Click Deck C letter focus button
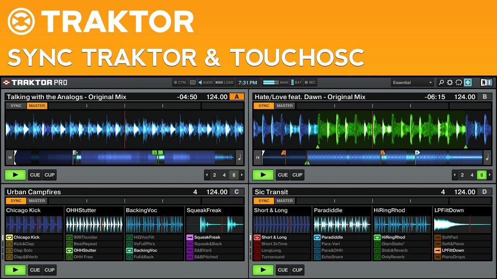The image size is (497, 279). point(237,192)
